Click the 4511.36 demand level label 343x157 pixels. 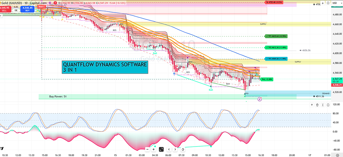pos(318,96)
